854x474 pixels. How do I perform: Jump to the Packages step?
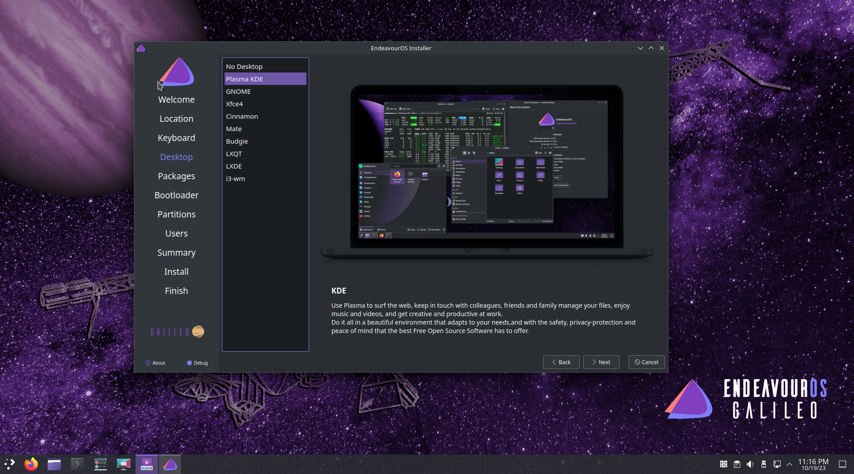[x=177, y=176]
